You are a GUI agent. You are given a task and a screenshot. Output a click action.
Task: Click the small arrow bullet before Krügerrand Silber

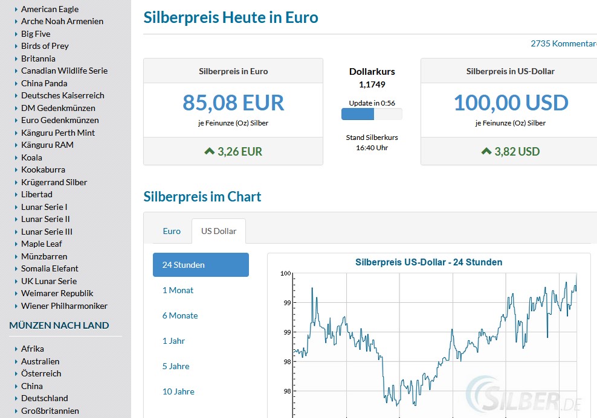(16, 182)
